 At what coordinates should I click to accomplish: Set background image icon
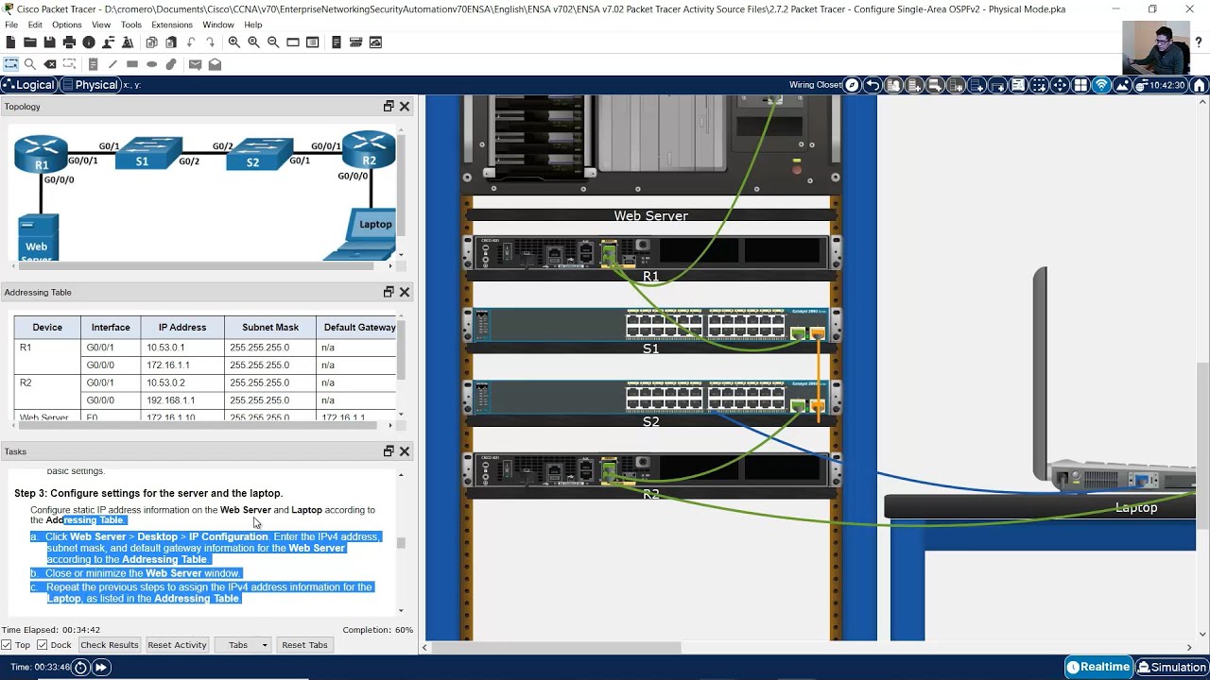tap(1122, 85)
